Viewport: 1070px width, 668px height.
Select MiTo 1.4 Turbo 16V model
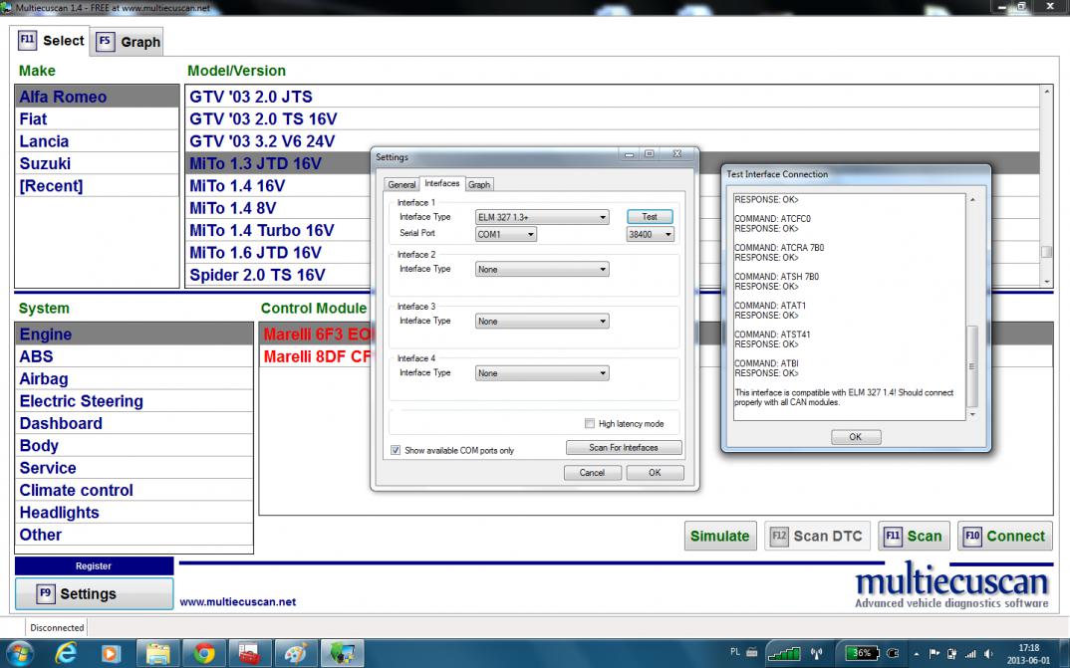[x=280, y=230]
